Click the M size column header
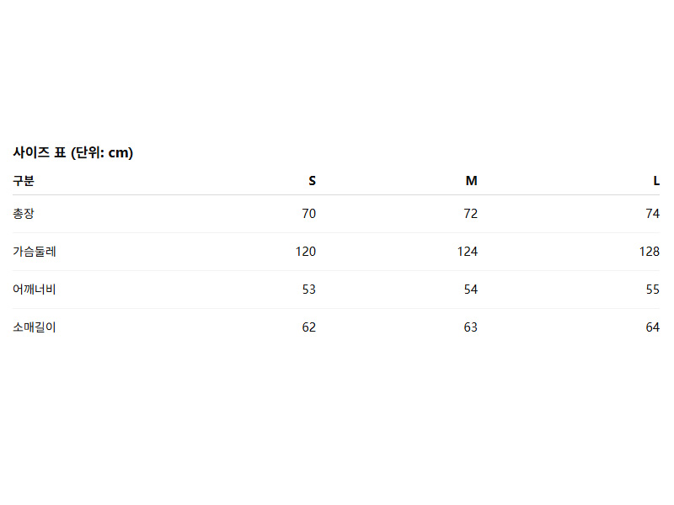 pyautogui.click(x=472, y=180)
